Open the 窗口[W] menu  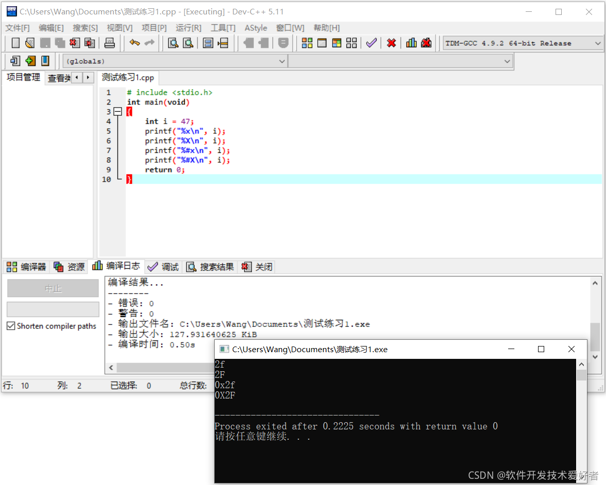pyautogui.click(x=290, y=28)
